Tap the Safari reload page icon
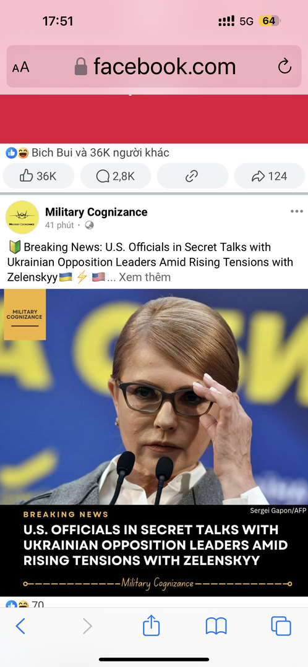The width and height of the screenshot is (308, 667). click(284, 66)
